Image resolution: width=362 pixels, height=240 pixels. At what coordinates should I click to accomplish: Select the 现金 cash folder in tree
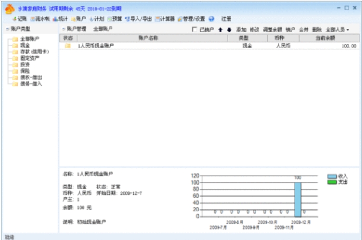click(x=25, y=45)
